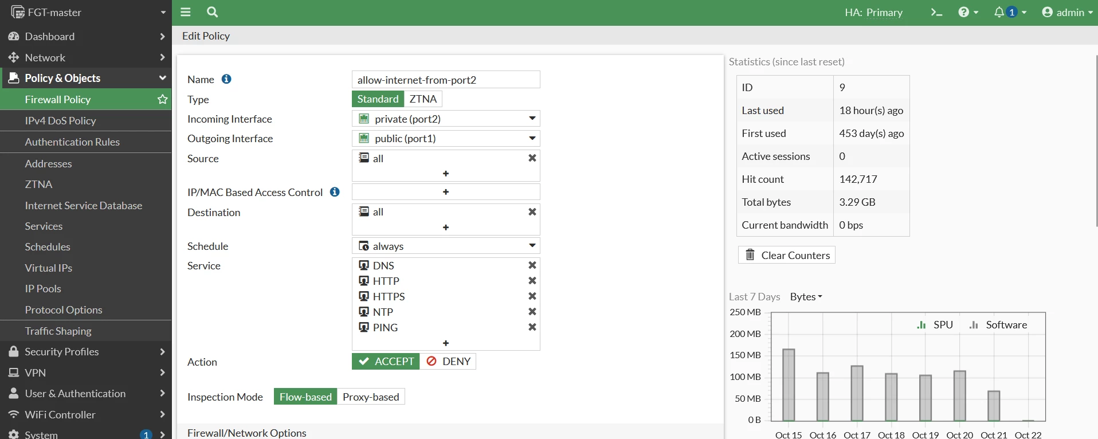This screenshot has height=439, width=1098.
Task: Open the search magnifier in top bar
Action: point(212,12)
